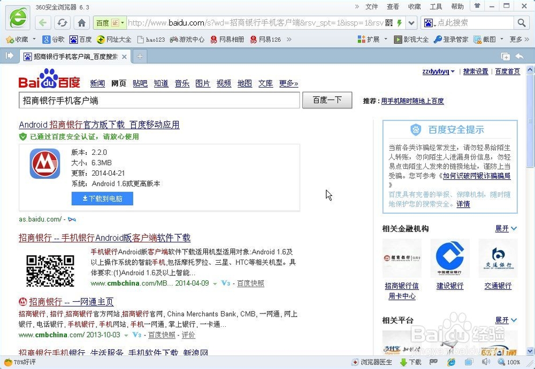Image resolution: width=535 pixels, height=369 pixels.
Task: Reload the page with refresh icon
Action: [62, 23]
